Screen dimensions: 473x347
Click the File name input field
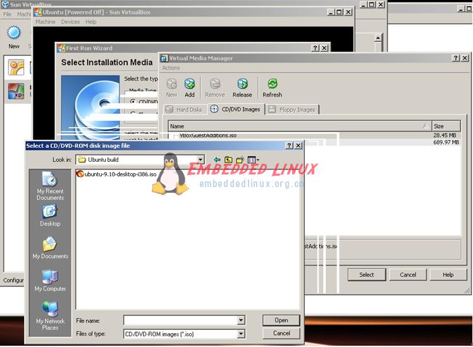point(181,320)
